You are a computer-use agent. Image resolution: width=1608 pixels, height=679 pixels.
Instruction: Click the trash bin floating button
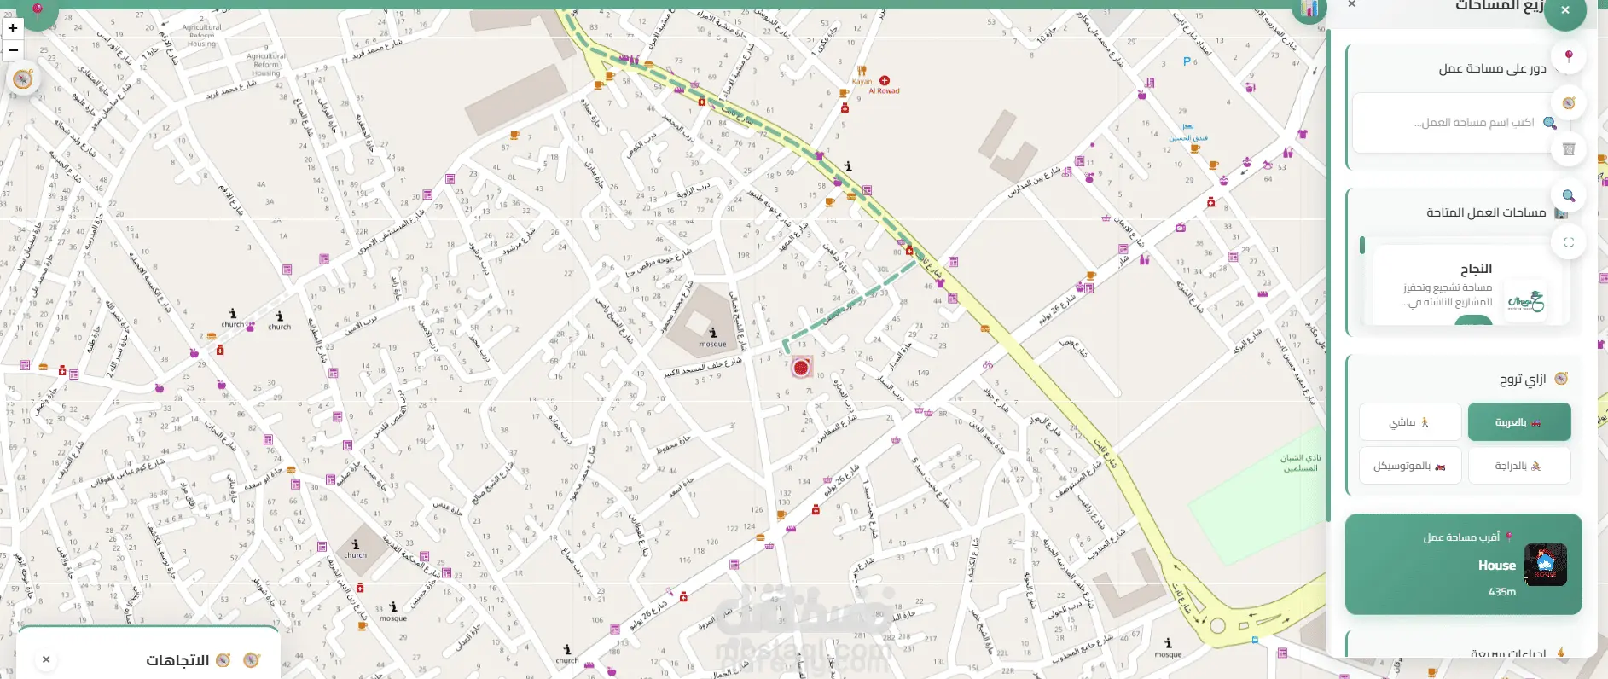click(x=1568, y=149)
